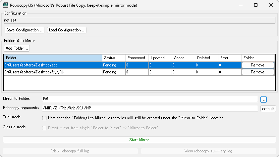Remove the サンプル folder row
Screen dimensions: 279x157
(x=257, y=72)
